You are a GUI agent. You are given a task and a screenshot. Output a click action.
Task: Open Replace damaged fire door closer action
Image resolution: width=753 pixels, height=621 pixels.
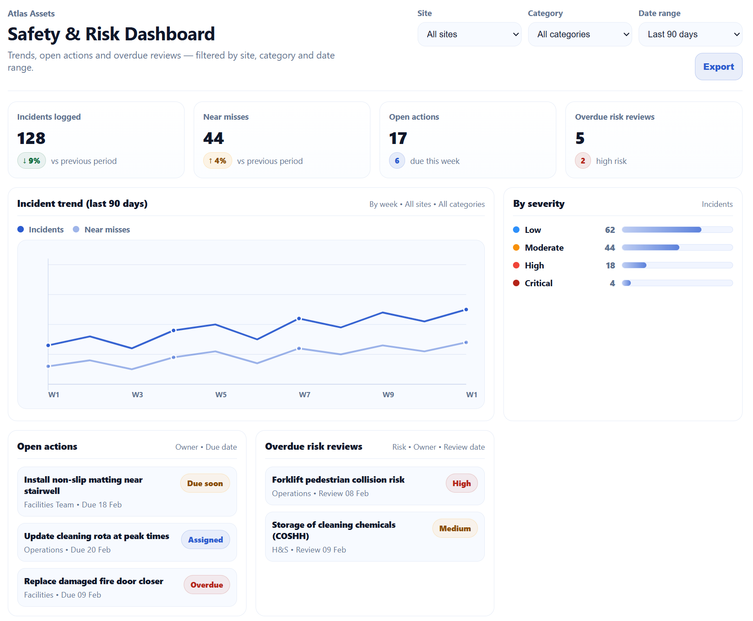pos(94,581)
